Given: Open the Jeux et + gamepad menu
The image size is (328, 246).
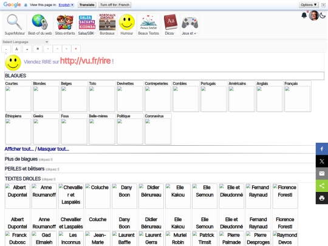Looking at the screenshot, I should coord(190,25).
